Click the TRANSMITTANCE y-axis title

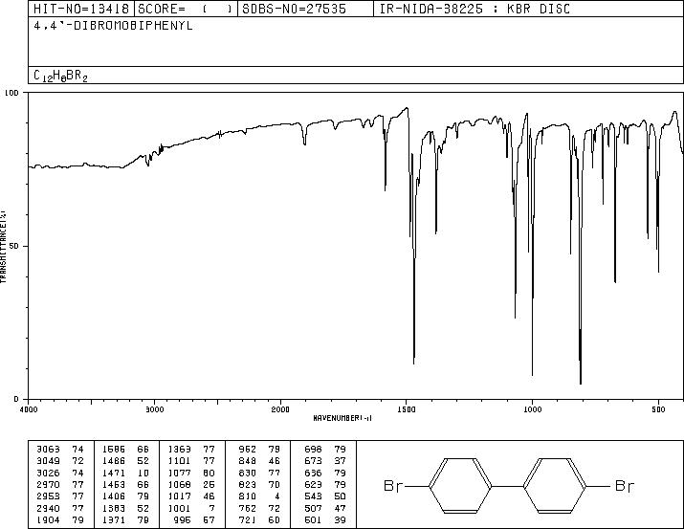point(3,247)
